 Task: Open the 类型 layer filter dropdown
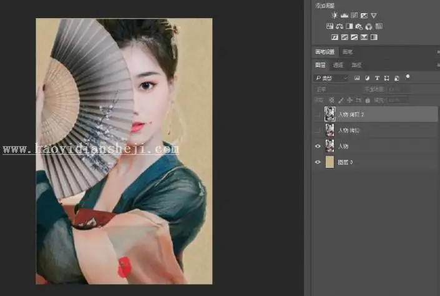331,78
